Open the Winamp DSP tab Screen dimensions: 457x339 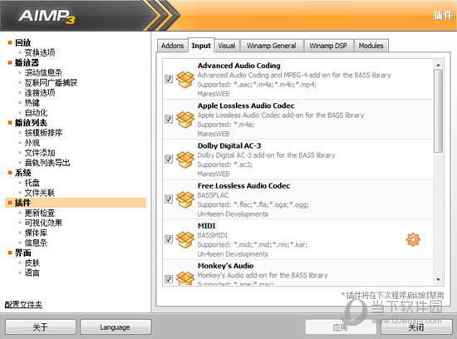pos(328,46)
